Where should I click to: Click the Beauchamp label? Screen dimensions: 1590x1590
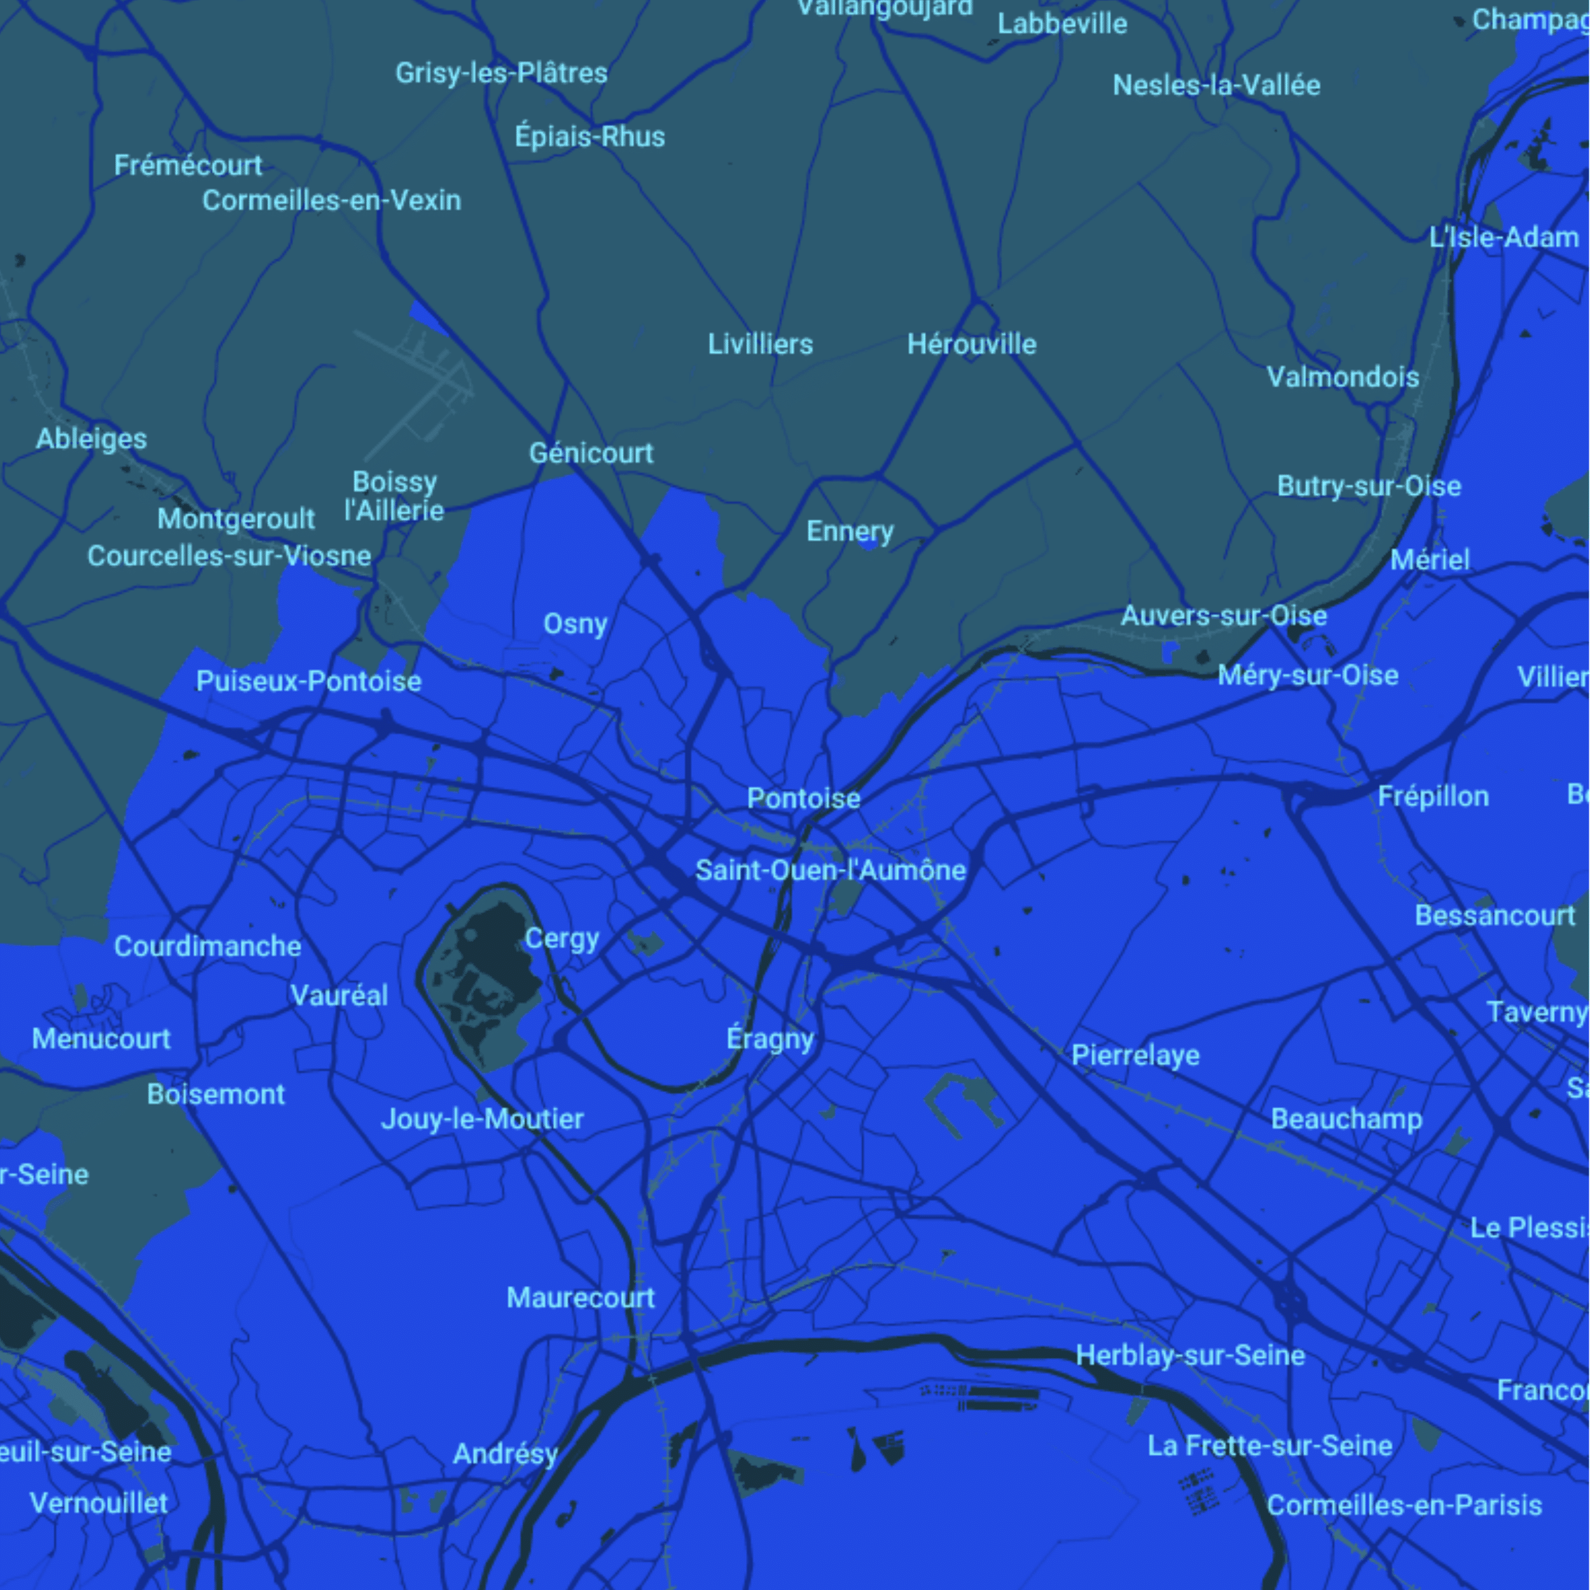click(x=1346, y=1119)
